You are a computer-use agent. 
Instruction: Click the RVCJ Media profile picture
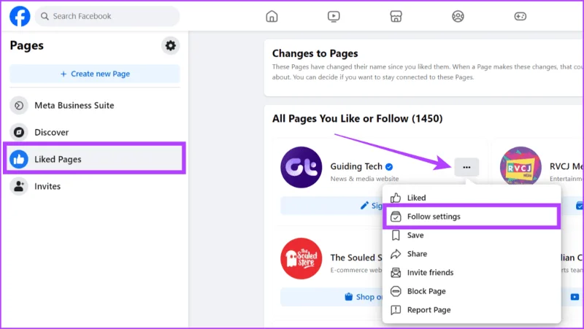pos(520,167)
